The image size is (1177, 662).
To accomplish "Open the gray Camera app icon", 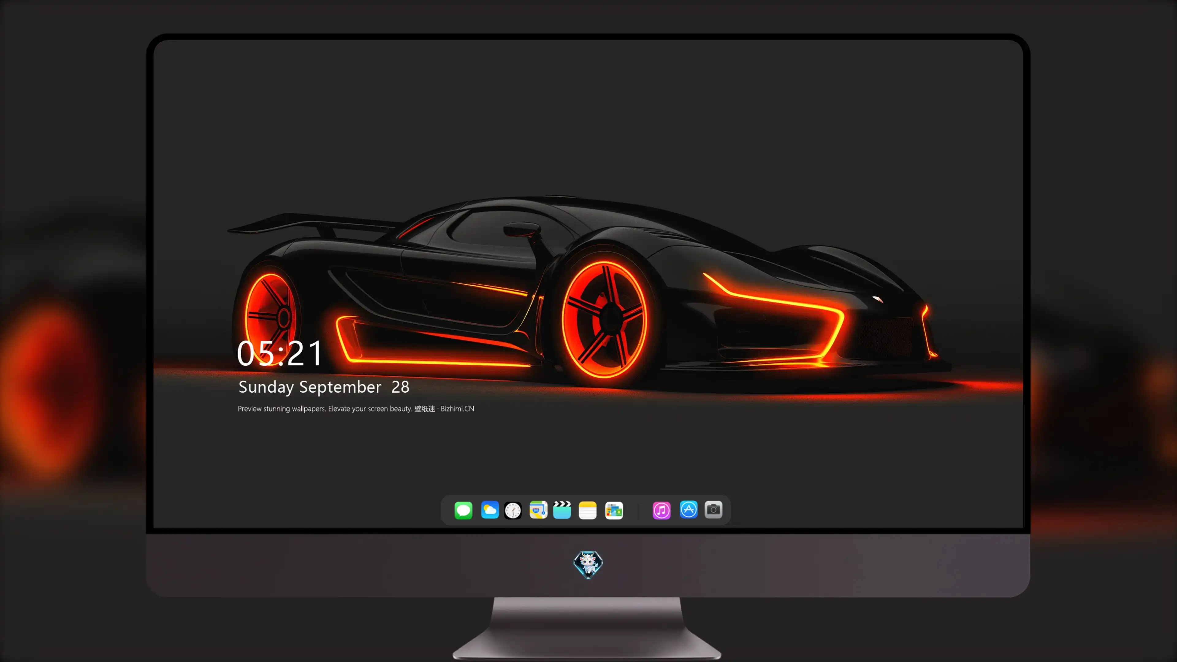I will pos(713,509).
